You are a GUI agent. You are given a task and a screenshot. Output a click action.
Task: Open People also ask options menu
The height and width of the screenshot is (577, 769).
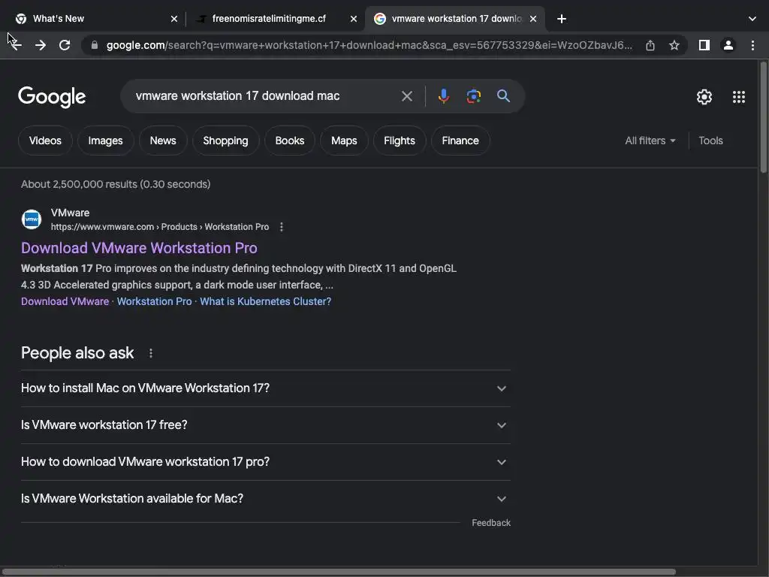click(151, 353)
